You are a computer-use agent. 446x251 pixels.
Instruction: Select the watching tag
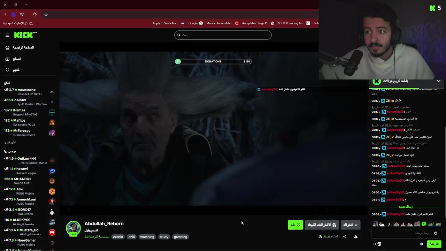click(147, 237)
